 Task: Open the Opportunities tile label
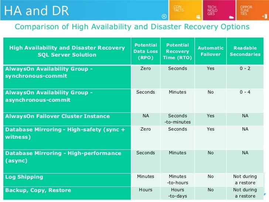point(246,10)
